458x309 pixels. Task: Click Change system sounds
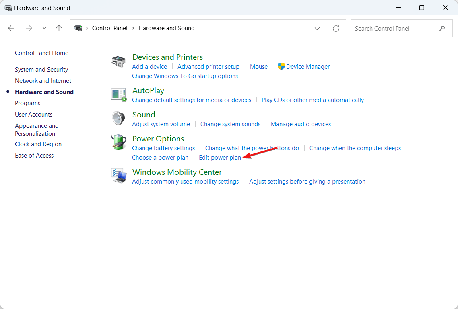[x=230, y=124]
